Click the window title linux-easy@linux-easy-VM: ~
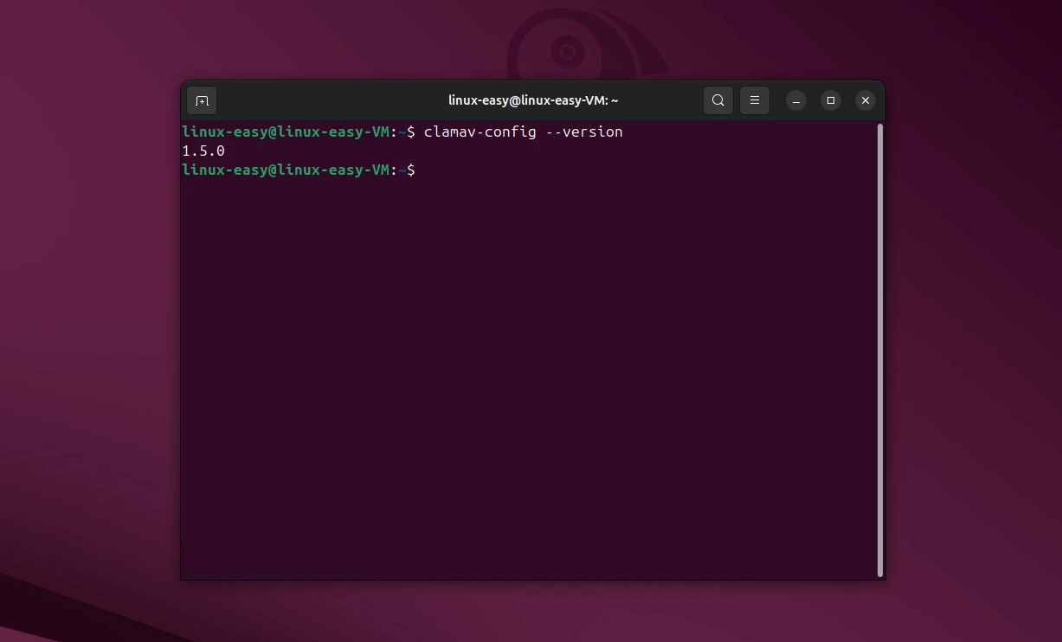Image resolution: width=1062 pixels, height=642 pixels. click(x=533, y=100)
